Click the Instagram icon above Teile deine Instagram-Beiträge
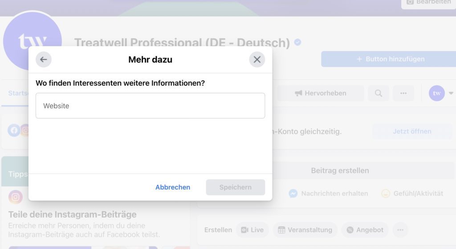 coord(16,197)
